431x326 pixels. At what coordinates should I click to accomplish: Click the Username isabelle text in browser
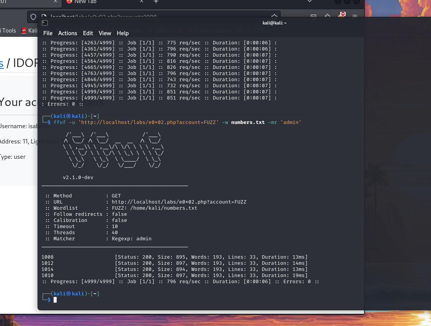pyautogui.click(x=24, y=126)
